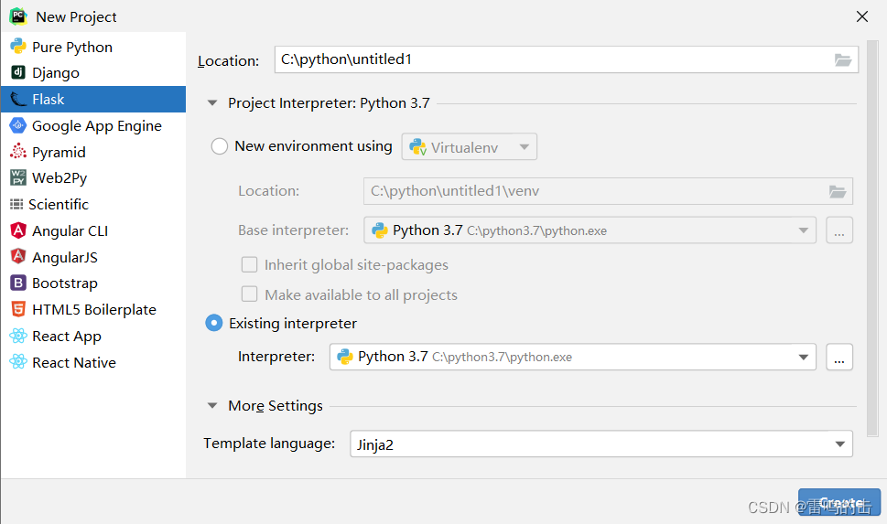Collapse the More Settings section

(x=212, y=406)
